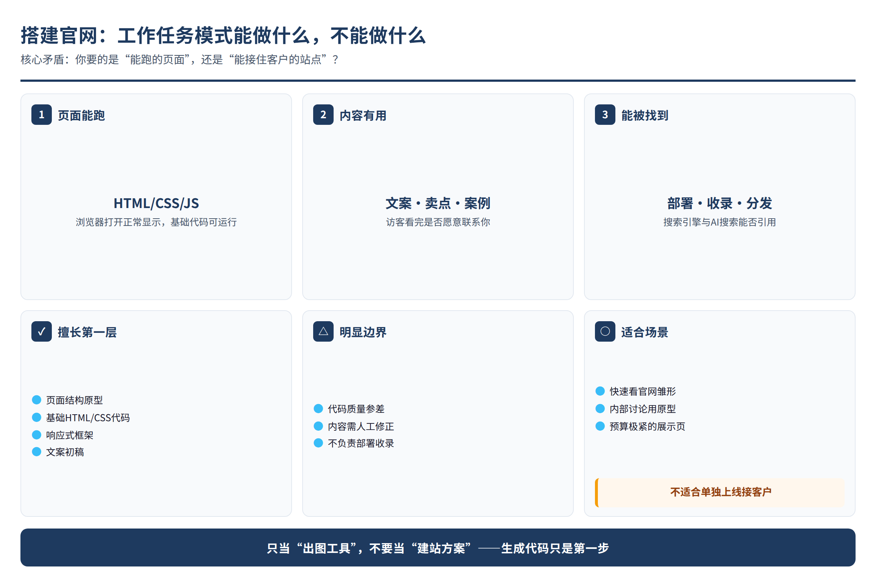This screenshot has width=876, height=584.
Task: Click the card heading 擅长第一层
Action: (x=87, y=332)
